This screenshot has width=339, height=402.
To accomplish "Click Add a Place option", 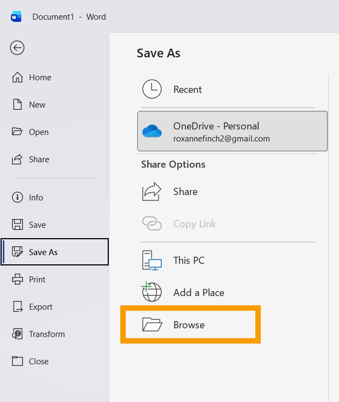I will 198,293.
